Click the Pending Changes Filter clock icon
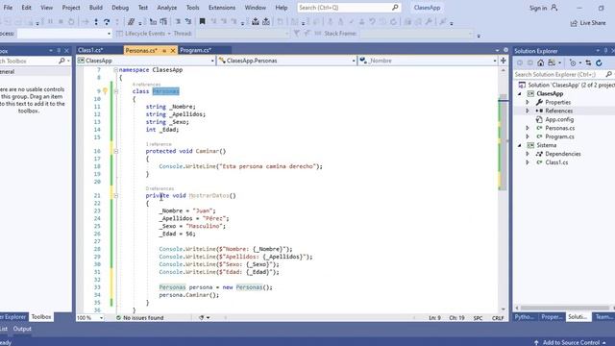Viewport: 615px width, 346px height. (x=573, y=62)
